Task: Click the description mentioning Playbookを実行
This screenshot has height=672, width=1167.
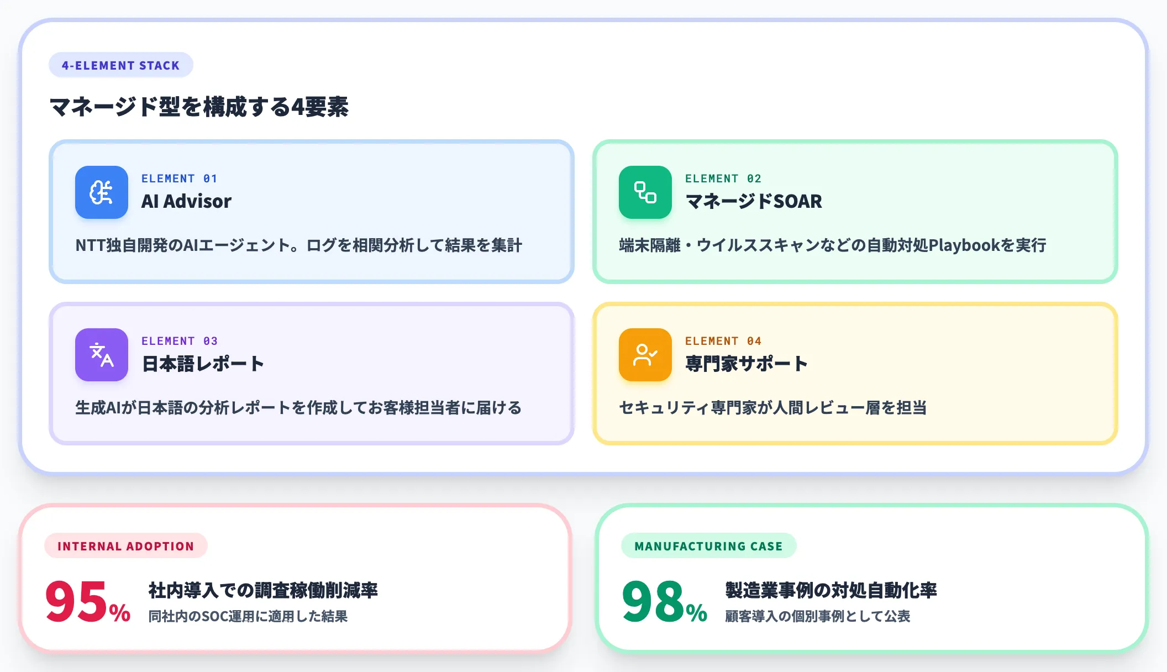Action: 833,245
